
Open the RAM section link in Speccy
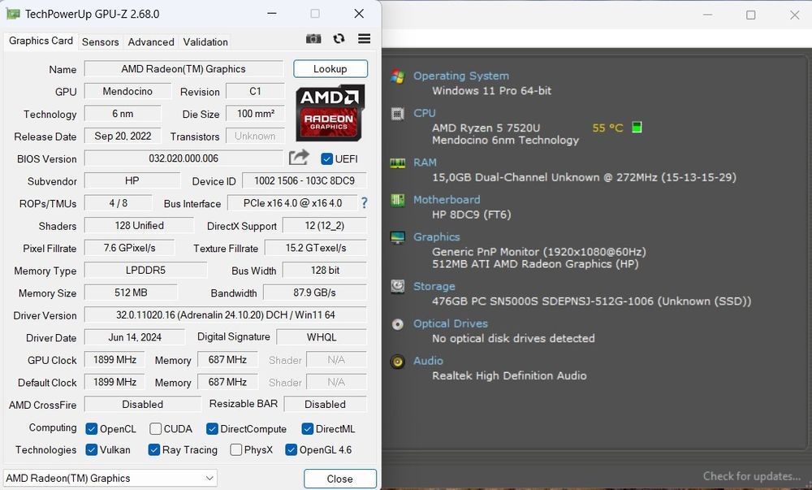click(x=425, y=163)
